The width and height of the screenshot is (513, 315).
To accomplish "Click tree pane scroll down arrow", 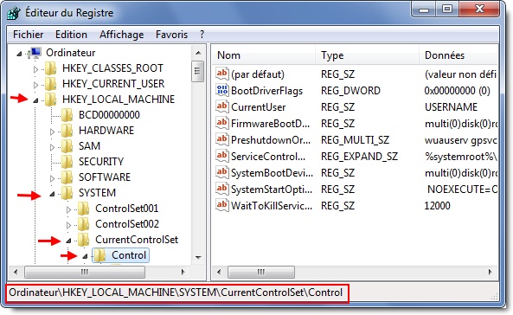I will coord(198,257).
